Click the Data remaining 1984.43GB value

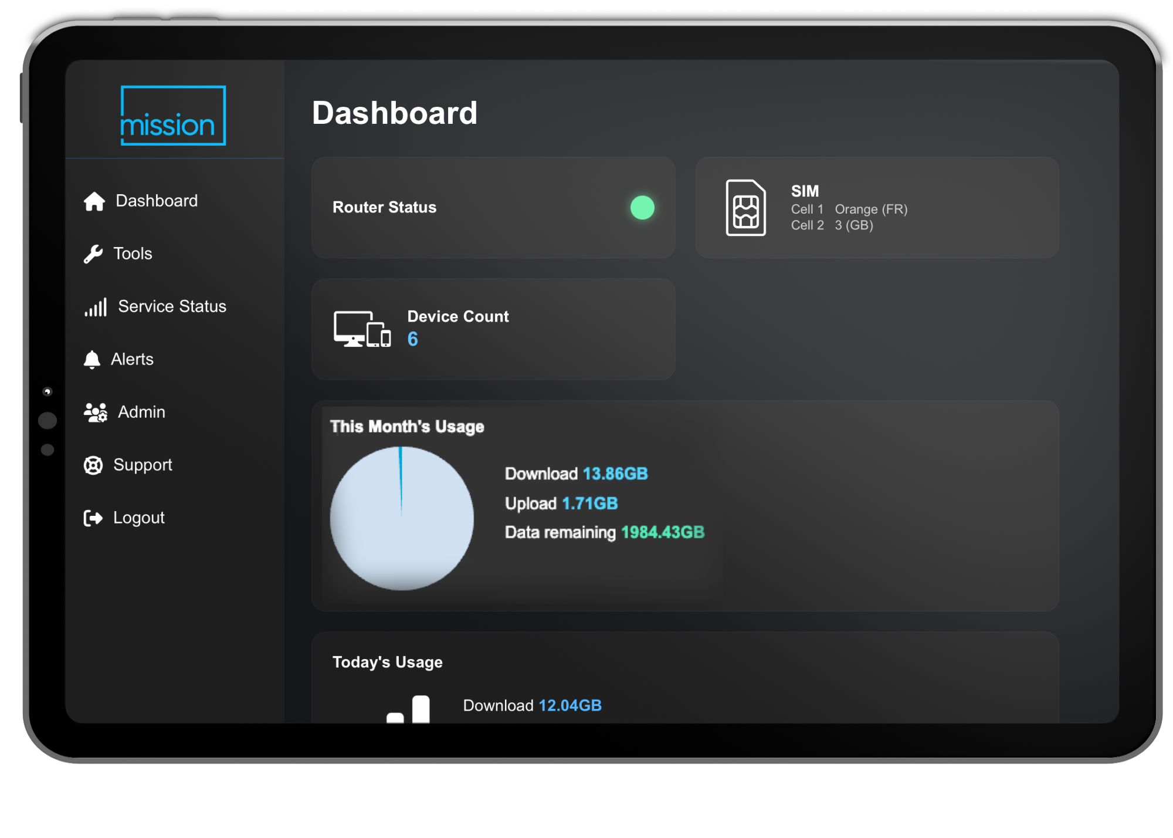[x=663, y=533]
